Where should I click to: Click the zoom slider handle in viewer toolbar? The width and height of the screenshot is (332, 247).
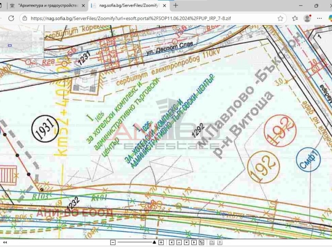coord(154,242)
